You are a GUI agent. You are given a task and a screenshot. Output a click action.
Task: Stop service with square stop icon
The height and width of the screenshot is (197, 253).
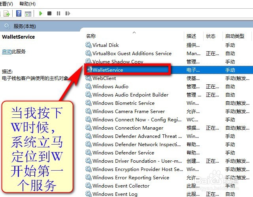[x=49, y=13]
